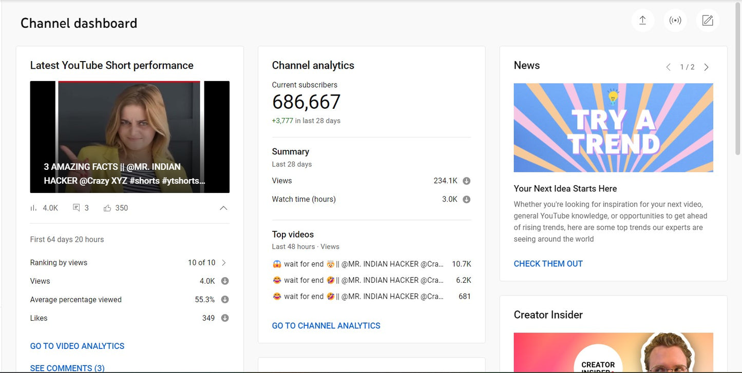The height and width of the screenshot is (373, 742).
Task: Open the Create post pencil icon
Action: 707,20
